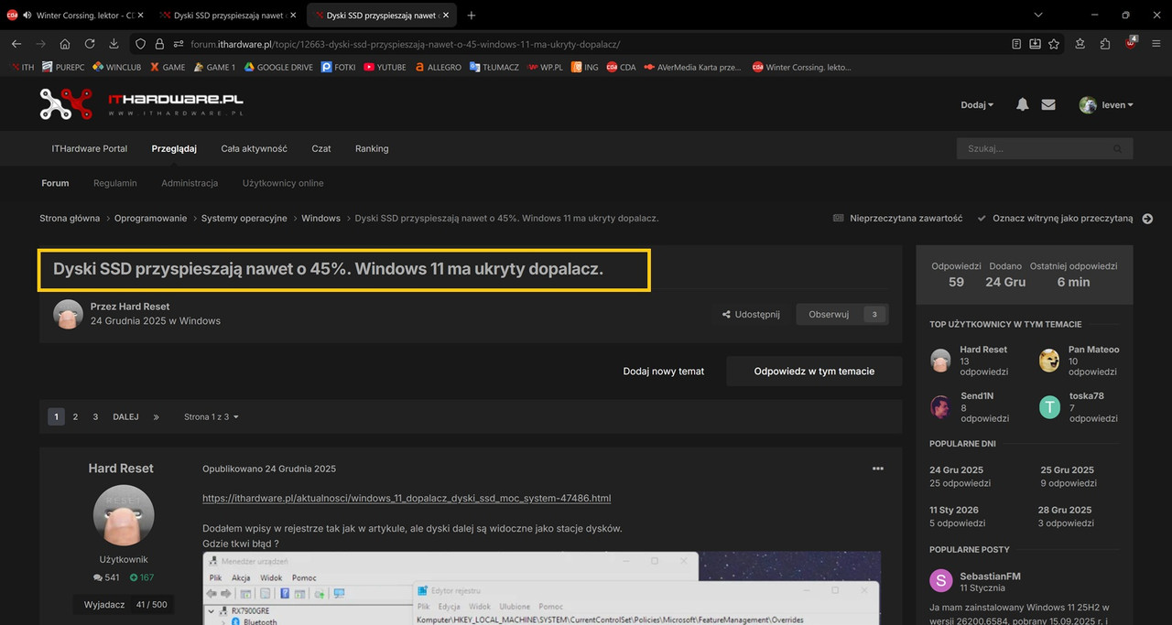
Task: Go to page 2 of topic
Action: pos(75,416)
